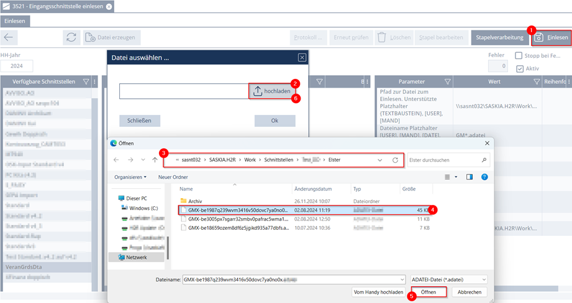Click Stapelverarbeitung button
572x303 pixels.
(x=499, y=37)
